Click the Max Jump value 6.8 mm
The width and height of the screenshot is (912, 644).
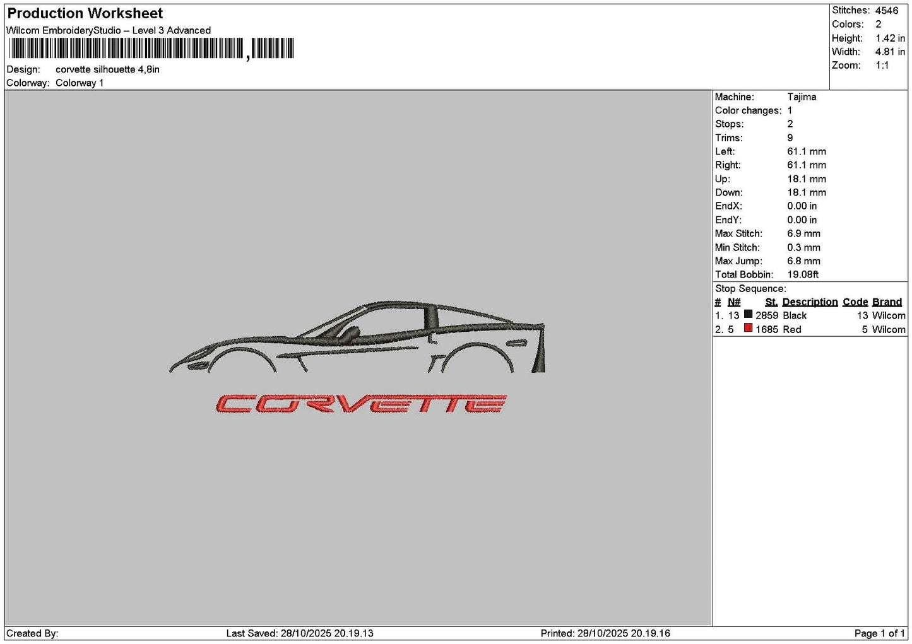click(803, 261)
